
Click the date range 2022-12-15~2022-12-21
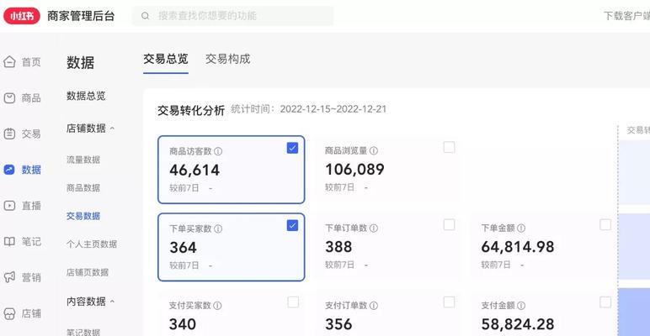click(x=333, y=109)
